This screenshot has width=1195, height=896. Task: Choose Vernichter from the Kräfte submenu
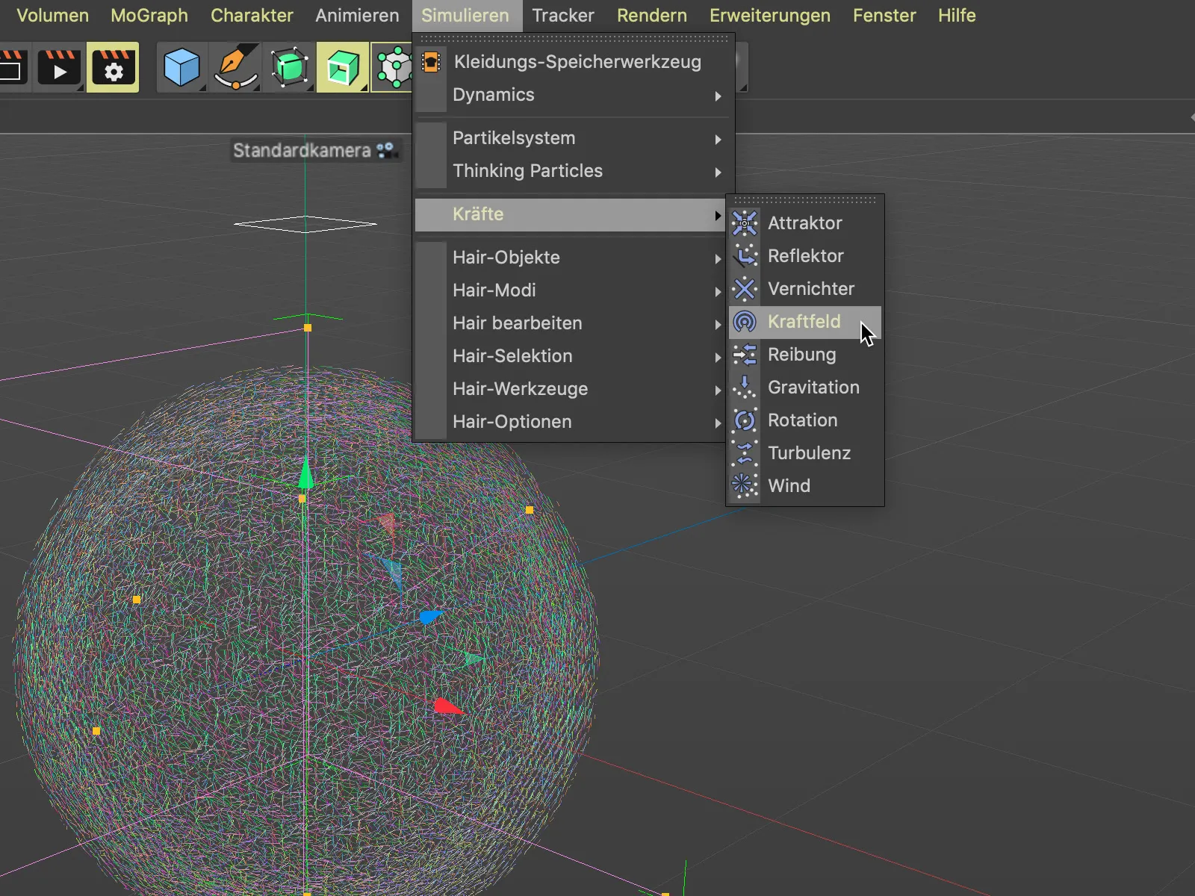805,289
